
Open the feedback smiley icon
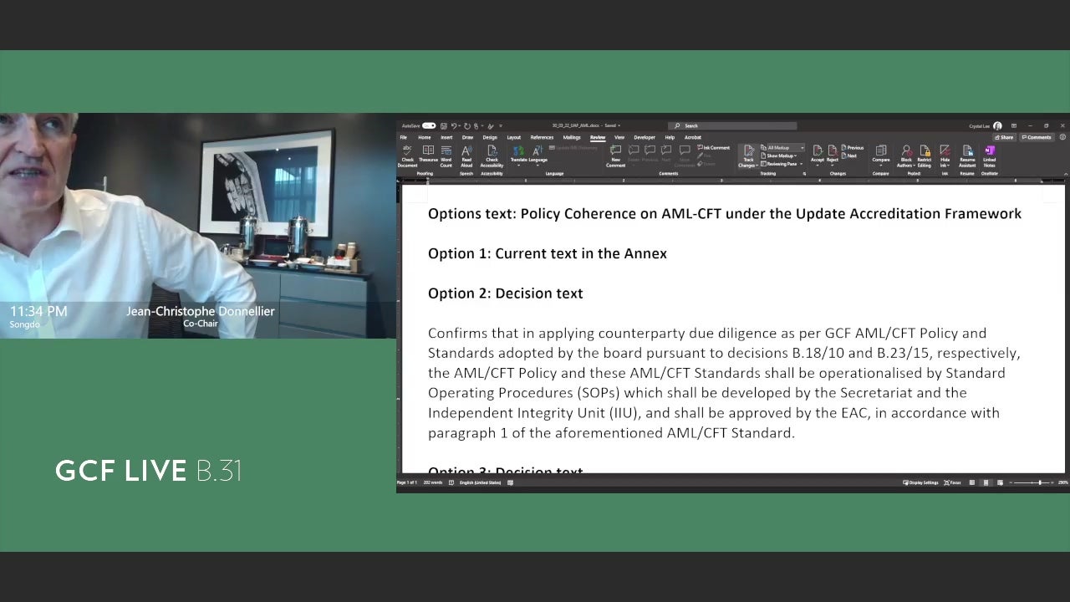coord(1062,137)
